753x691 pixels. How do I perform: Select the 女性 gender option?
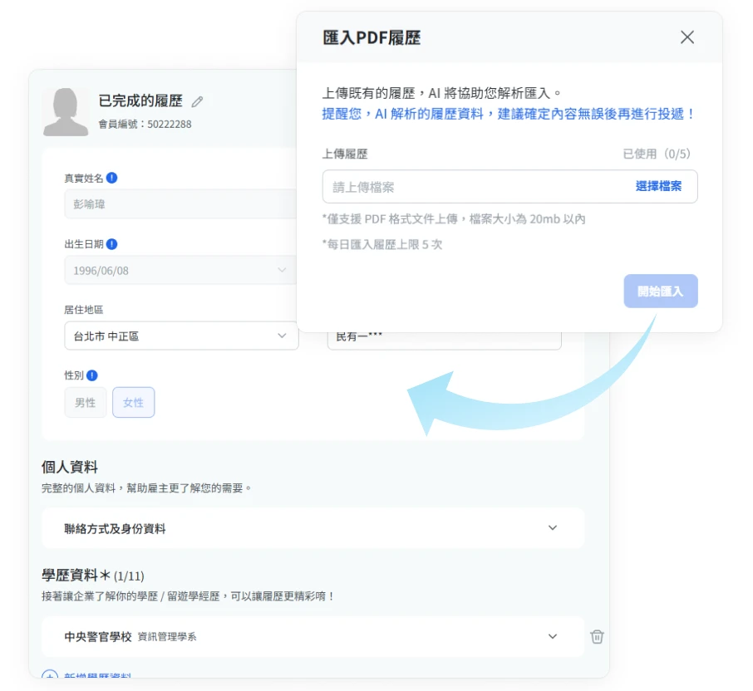point(133,402)
